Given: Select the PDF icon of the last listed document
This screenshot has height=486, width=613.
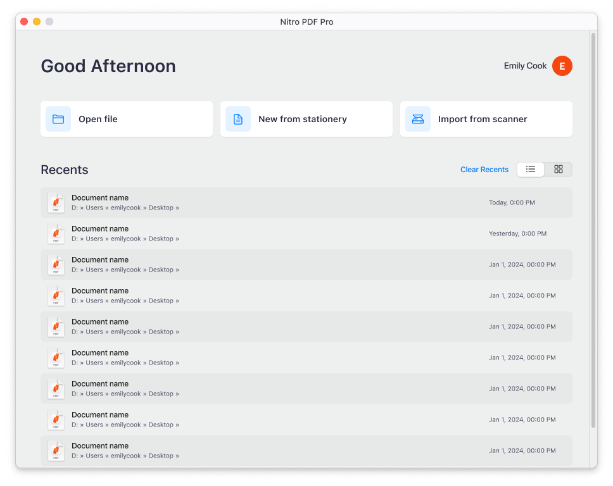Looking at the screenshot, I should tap(56, 451).
